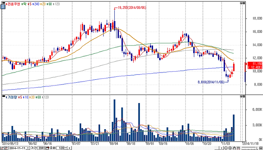Image resolution: width=263 pixels, height=150 pixels.
Task: Click the horizontal scrollbar thumb at bottom
Action: (x=217, y=148)
